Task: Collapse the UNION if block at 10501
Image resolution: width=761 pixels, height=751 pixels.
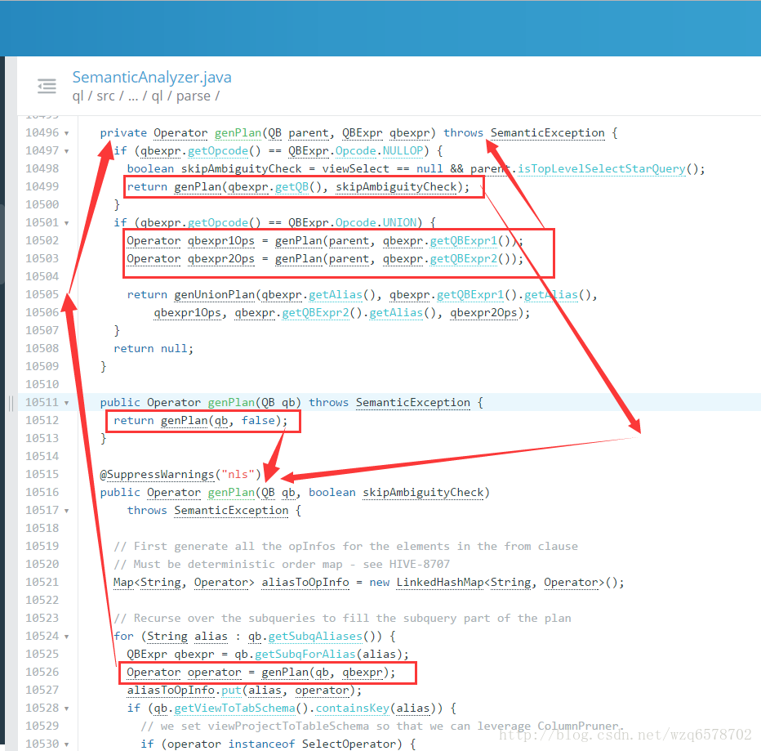Action: [x=66, y=223]
